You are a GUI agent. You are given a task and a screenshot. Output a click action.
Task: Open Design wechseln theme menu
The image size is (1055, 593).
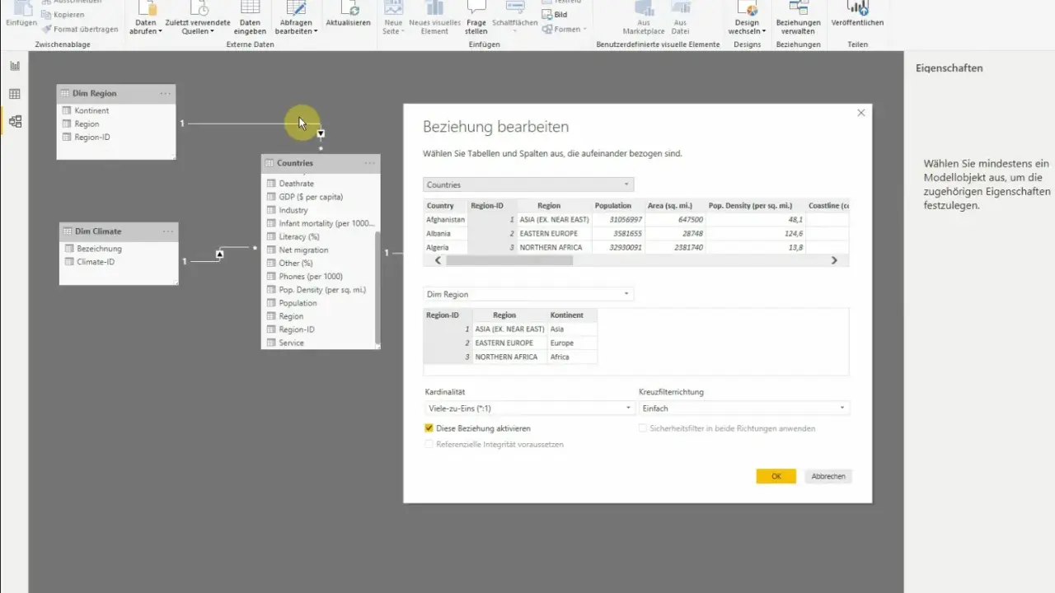click(748, 18)
